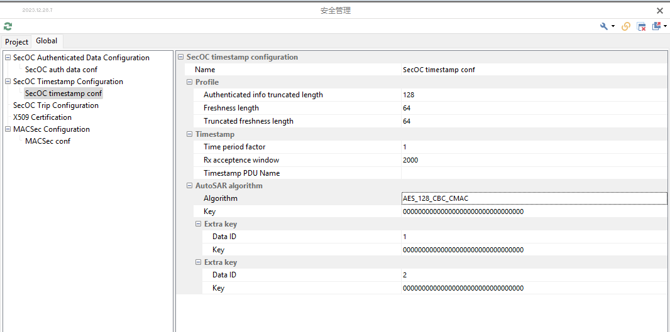
Task: Select SecOC auth data conf item
Action: pos(61,70)
